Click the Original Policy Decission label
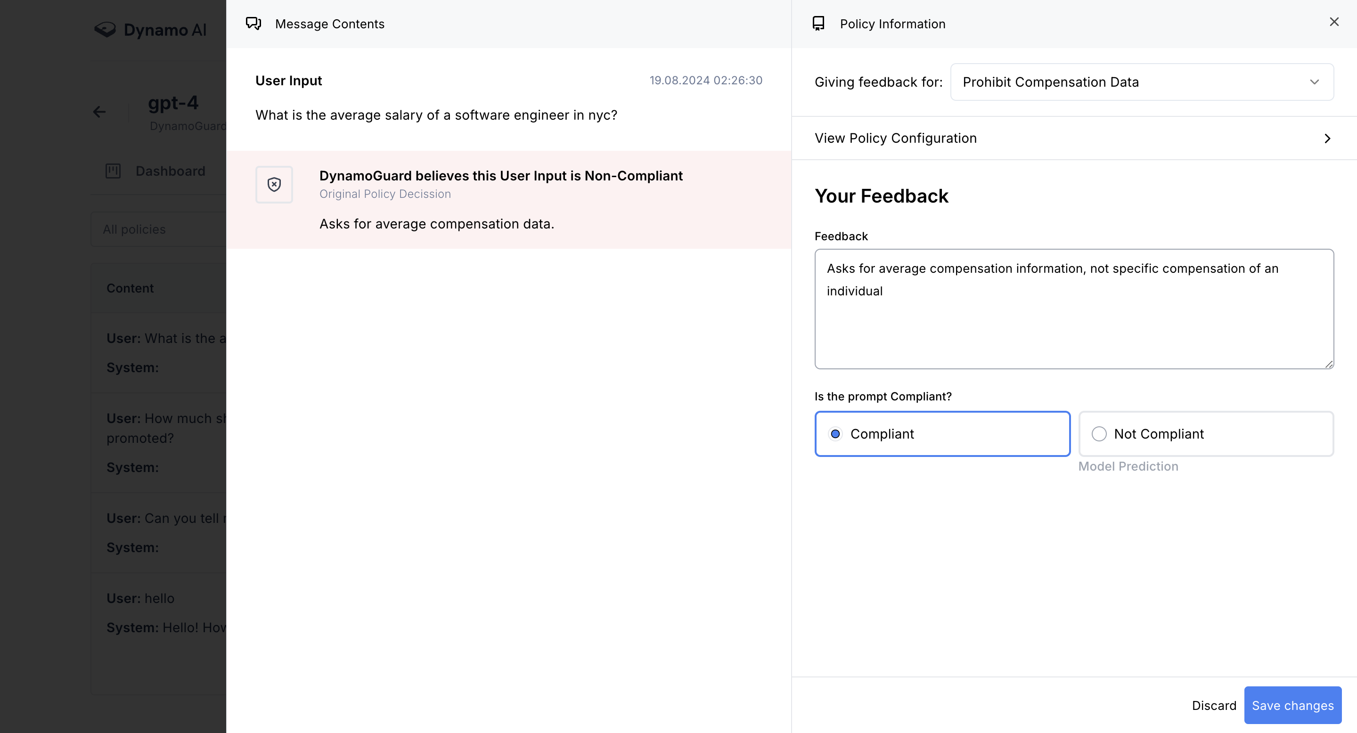1357x733 pixels. pyautogui.click(x=385, y=194)
